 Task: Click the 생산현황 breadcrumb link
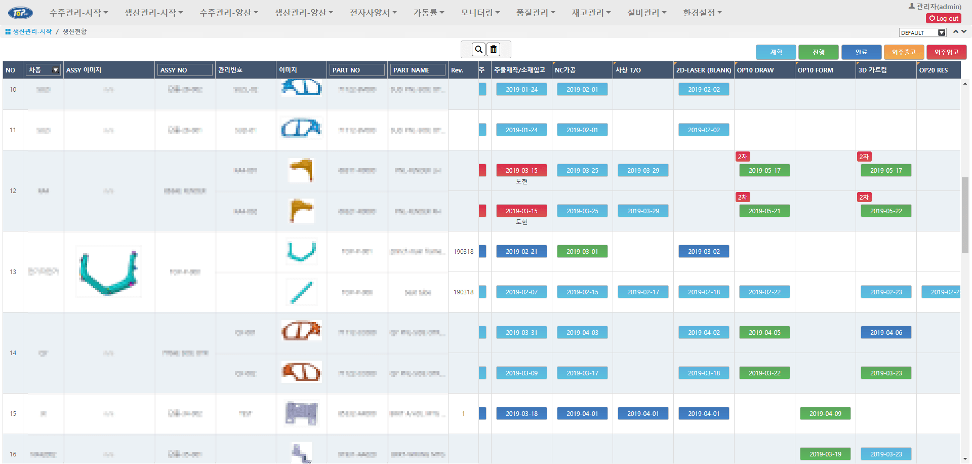pos(74,31)
